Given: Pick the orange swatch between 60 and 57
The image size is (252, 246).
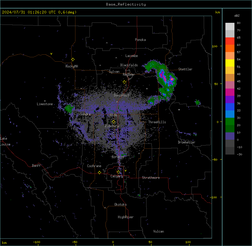Looking at the screenshot, I should pos(230,48).
